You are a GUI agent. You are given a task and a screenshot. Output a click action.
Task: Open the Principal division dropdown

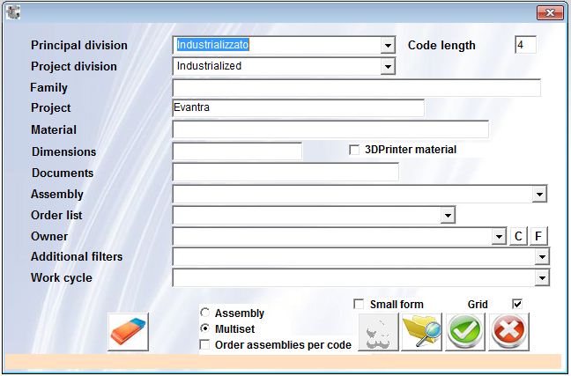(388, 46)
